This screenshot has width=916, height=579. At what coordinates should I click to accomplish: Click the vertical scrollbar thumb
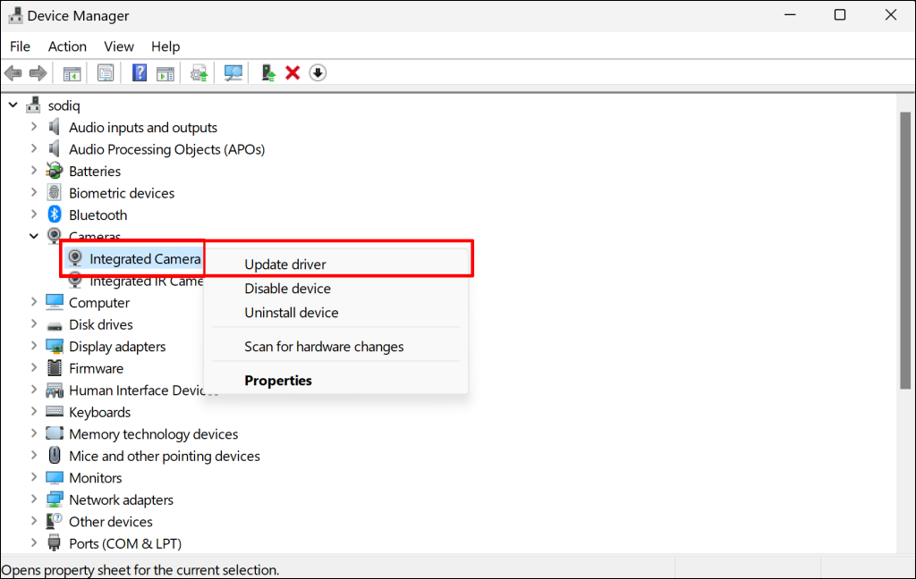tap(905, 250)
